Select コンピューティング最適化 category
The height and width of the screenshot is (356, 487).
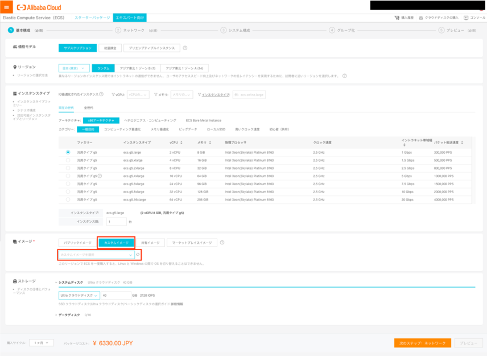point(122,129)
